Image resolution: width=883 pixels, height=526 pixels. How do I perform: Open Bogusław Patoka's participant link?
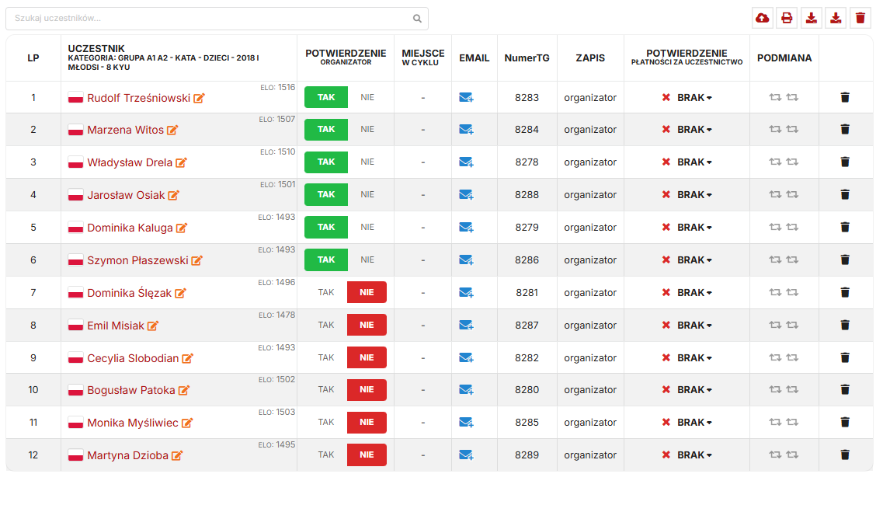(131, 390)
